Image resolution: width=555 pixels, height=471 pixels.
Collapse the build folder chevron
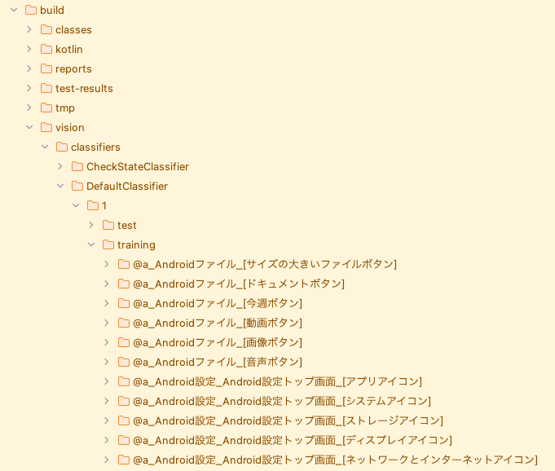14,10
